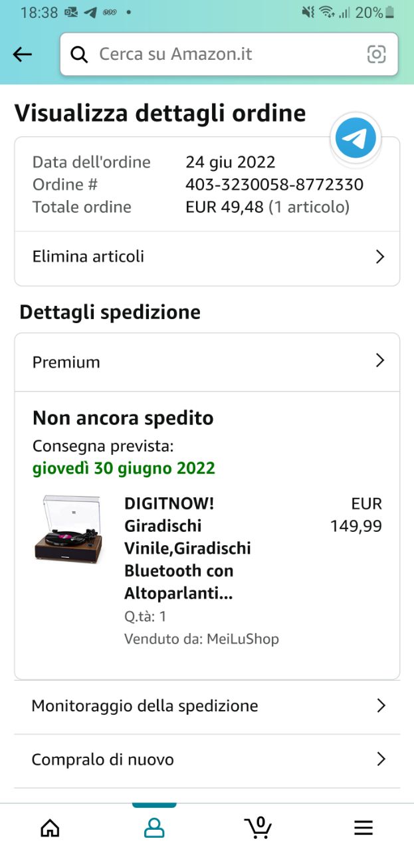
Task: Expand the Premium shipping chevron
Action: tap(380, 361)
